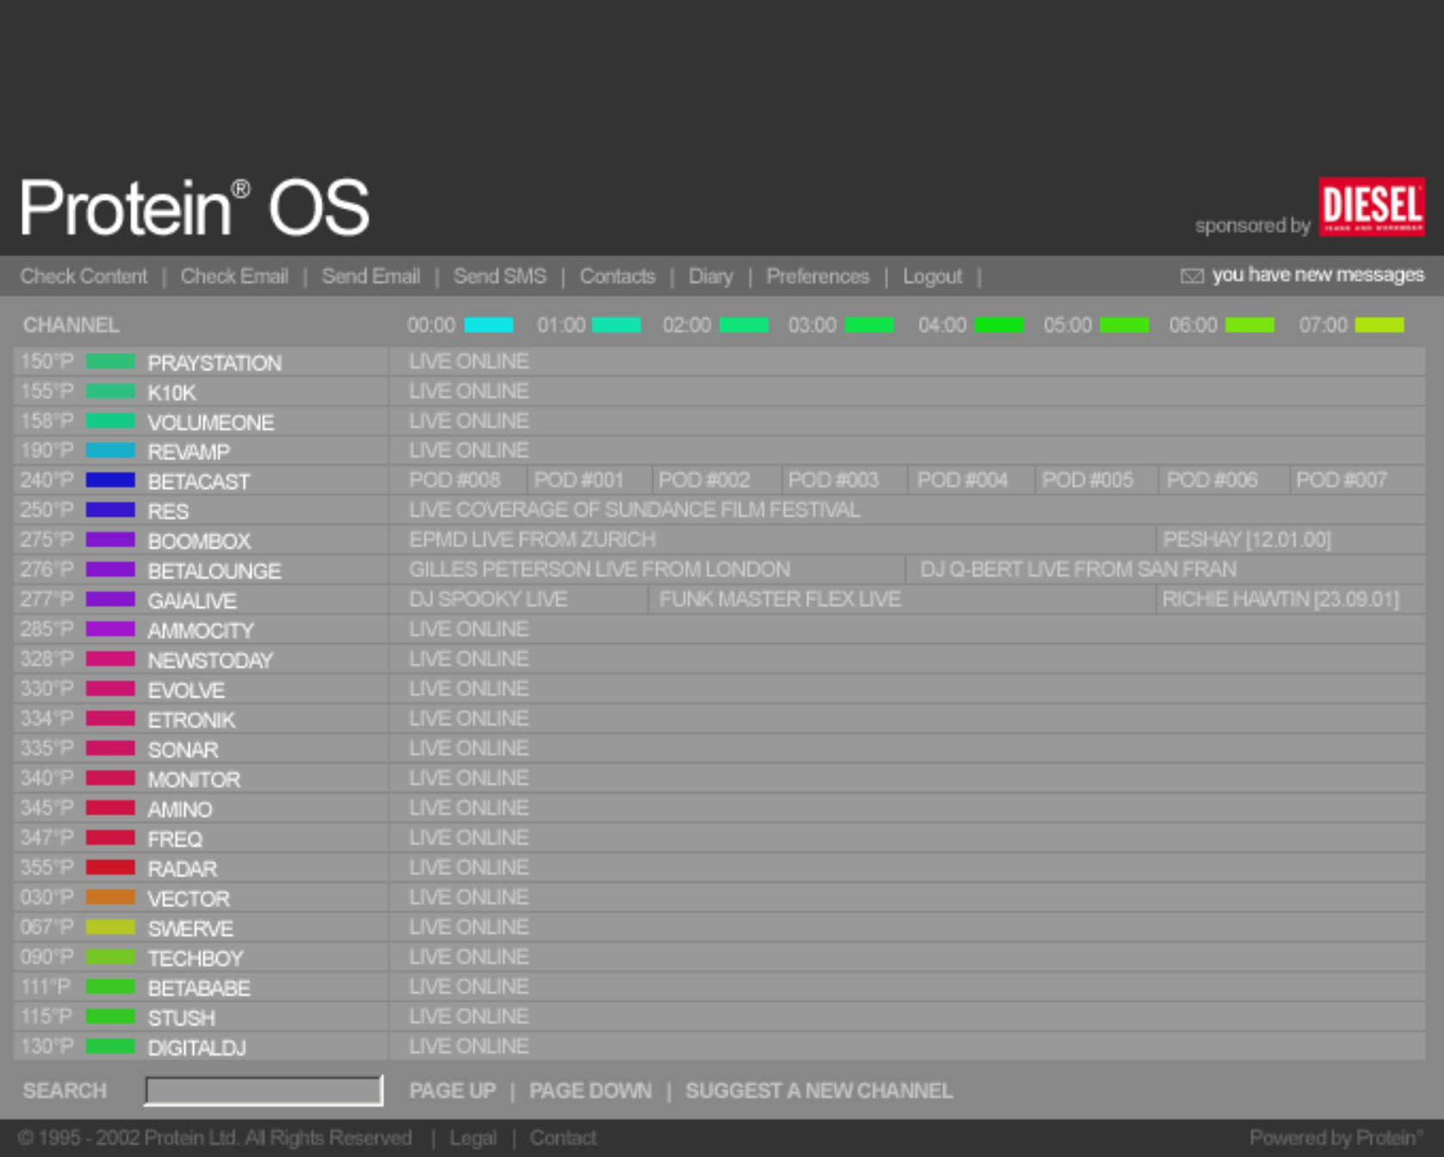Click the PAGE DOWN button
1444x1157 pixels.
(x=590, y=1091)
